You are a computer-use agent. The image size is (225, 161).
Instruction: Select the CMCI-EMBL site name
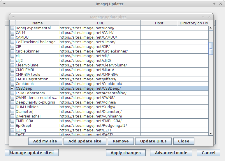tap(37, 70)
